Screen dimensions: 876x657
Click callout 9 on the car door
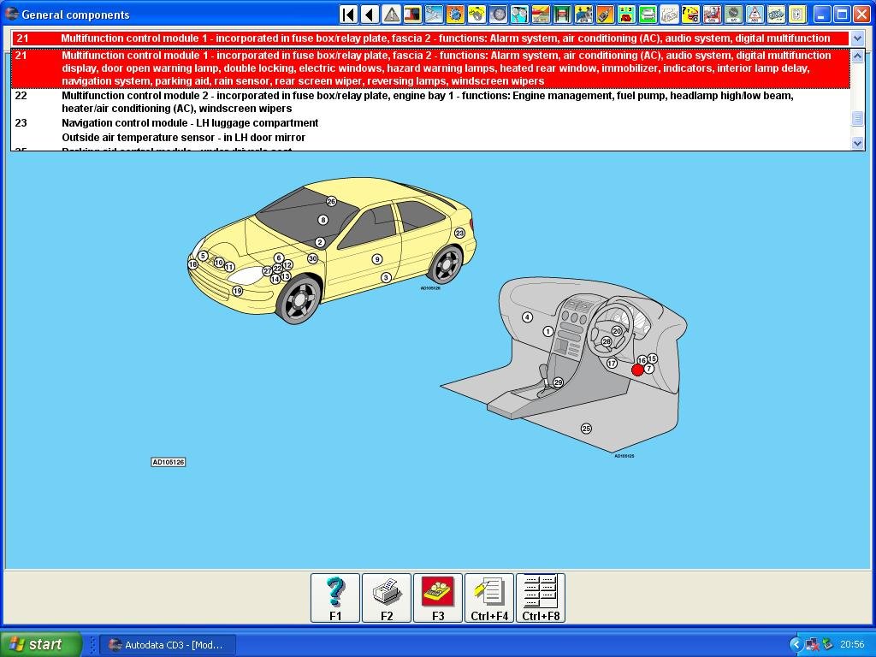click(377, 259)
